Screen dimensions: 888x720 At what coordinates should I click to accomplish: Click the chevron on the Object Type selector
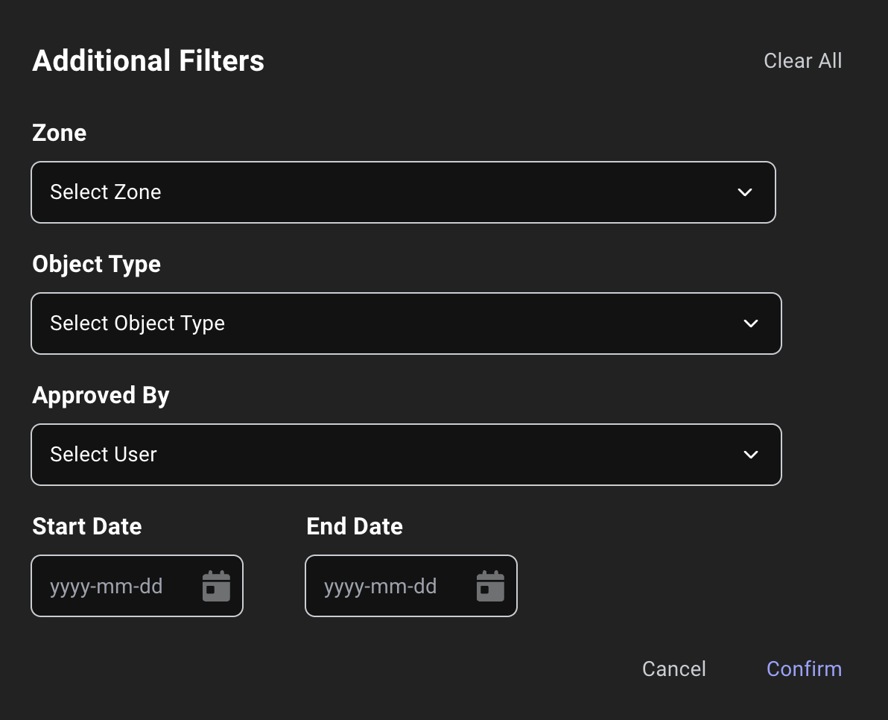[x=750, y=323]
